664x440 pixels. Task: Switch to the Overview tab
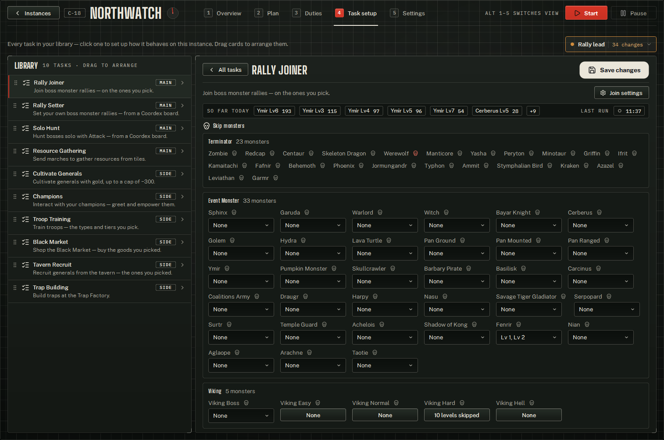(x=223, y=13)
